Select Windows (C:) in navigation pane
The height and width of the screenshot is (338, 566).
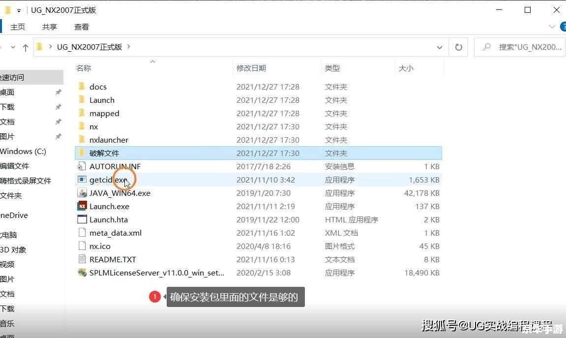pyautogui.click(x=23, y=152)
